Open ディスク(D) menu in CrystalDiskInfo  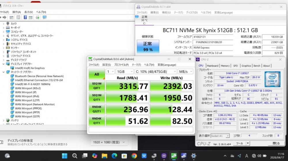pyautogui.click(x=192, y=12)
